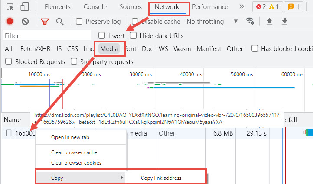Open the No throttling dropdown

click(x=212, y=22)
